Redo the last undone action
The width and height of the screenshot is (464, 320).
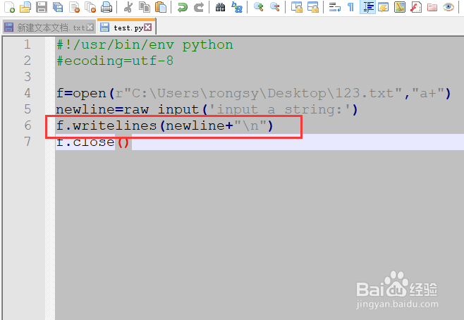click(199, 7)
